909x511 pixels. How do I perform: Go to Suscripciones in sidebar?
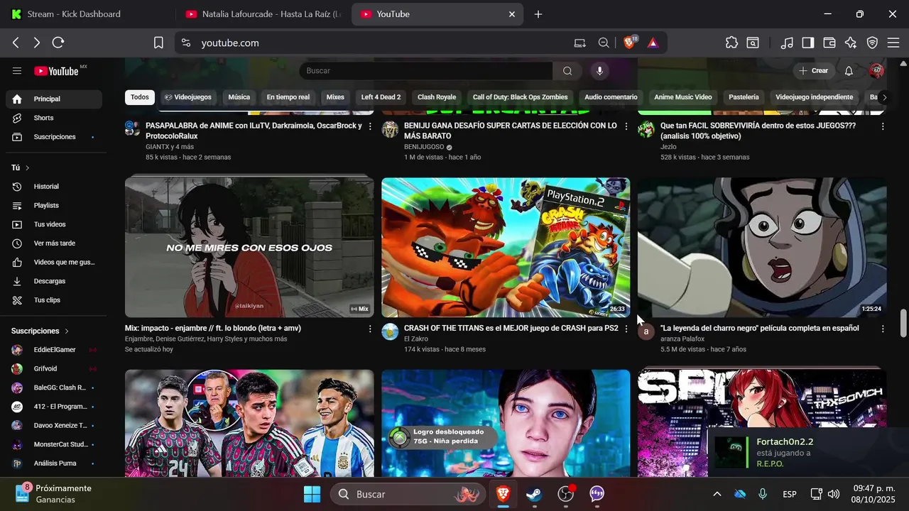point(54,137)
